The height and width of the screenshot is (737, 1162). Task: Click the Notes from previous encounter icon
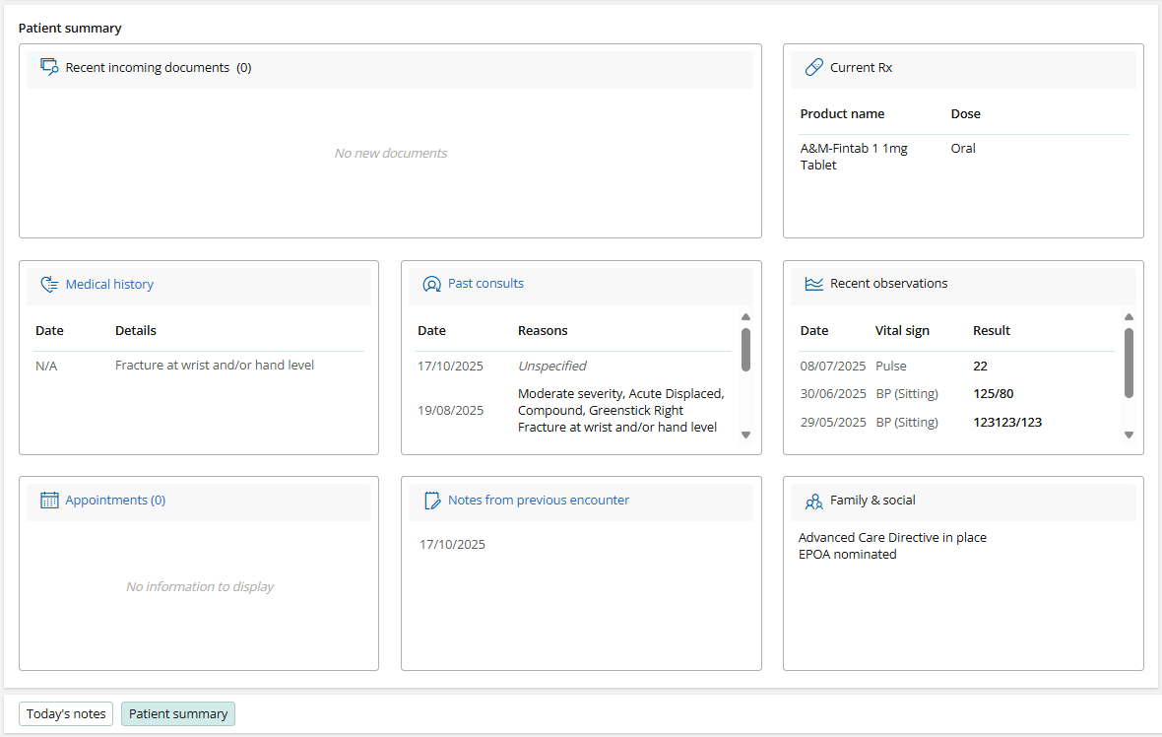point(431,501)
